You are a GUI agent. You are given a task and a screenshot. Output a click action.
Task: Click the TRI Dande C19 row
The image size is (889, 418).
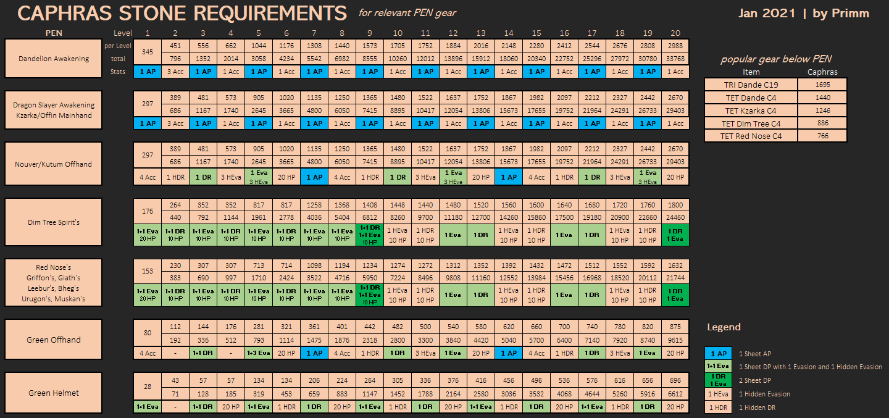pos(775,85)
